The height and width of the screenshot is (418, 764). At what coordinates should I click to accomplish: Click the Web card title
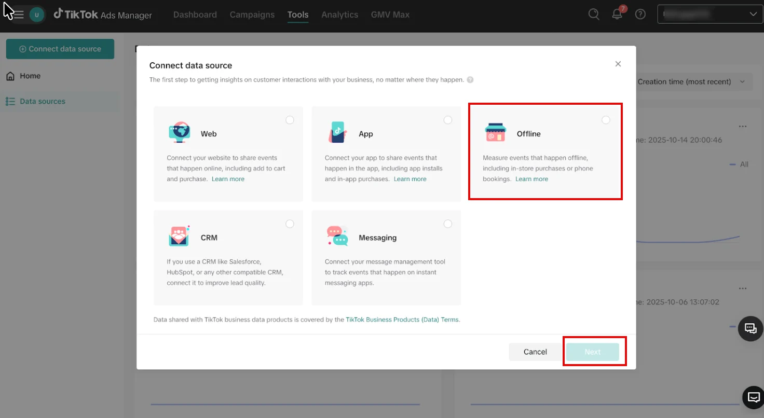(x=209, y=134)
